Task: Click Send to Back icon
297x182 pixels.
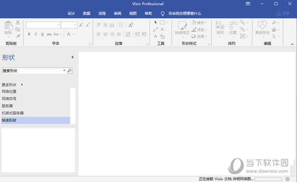Action: pyautogui.click(x=243, y=29)
